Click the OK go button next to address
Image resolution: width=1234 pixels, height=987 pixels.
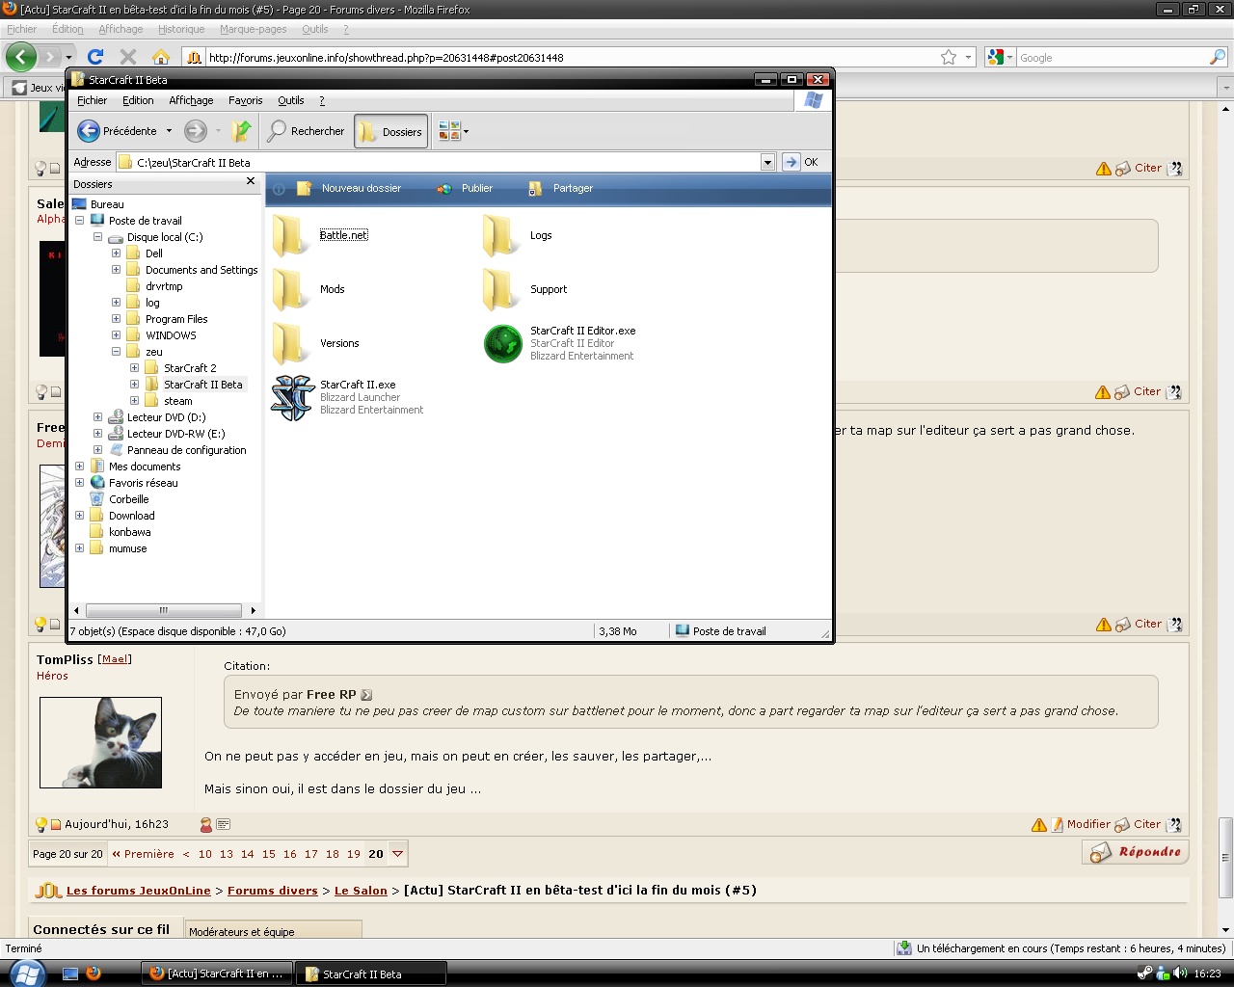tap(800, 162)
